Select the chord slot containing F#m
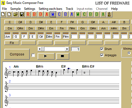This screenshot has width=132, height=108. pos(66,37)
